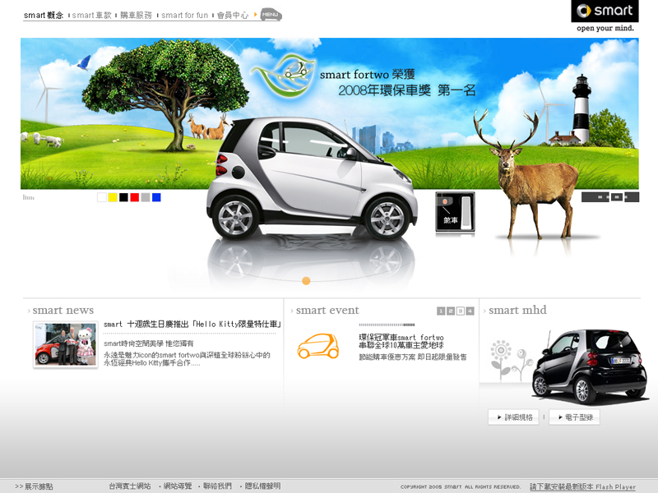Viewport: 658px width, 493px height.
Task: Click the smart logo at top right
Action: [x=605, y=11]
